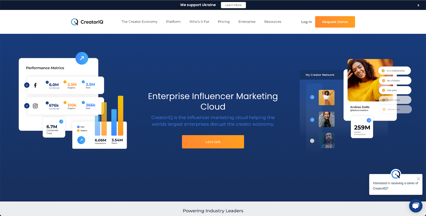Click the CreatorIQ logo in the header
The height and width of the screenshot is (216, 426).
[87, 22]
